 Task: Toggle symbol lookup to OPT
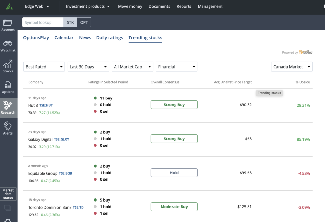click(x=84, y=22)
